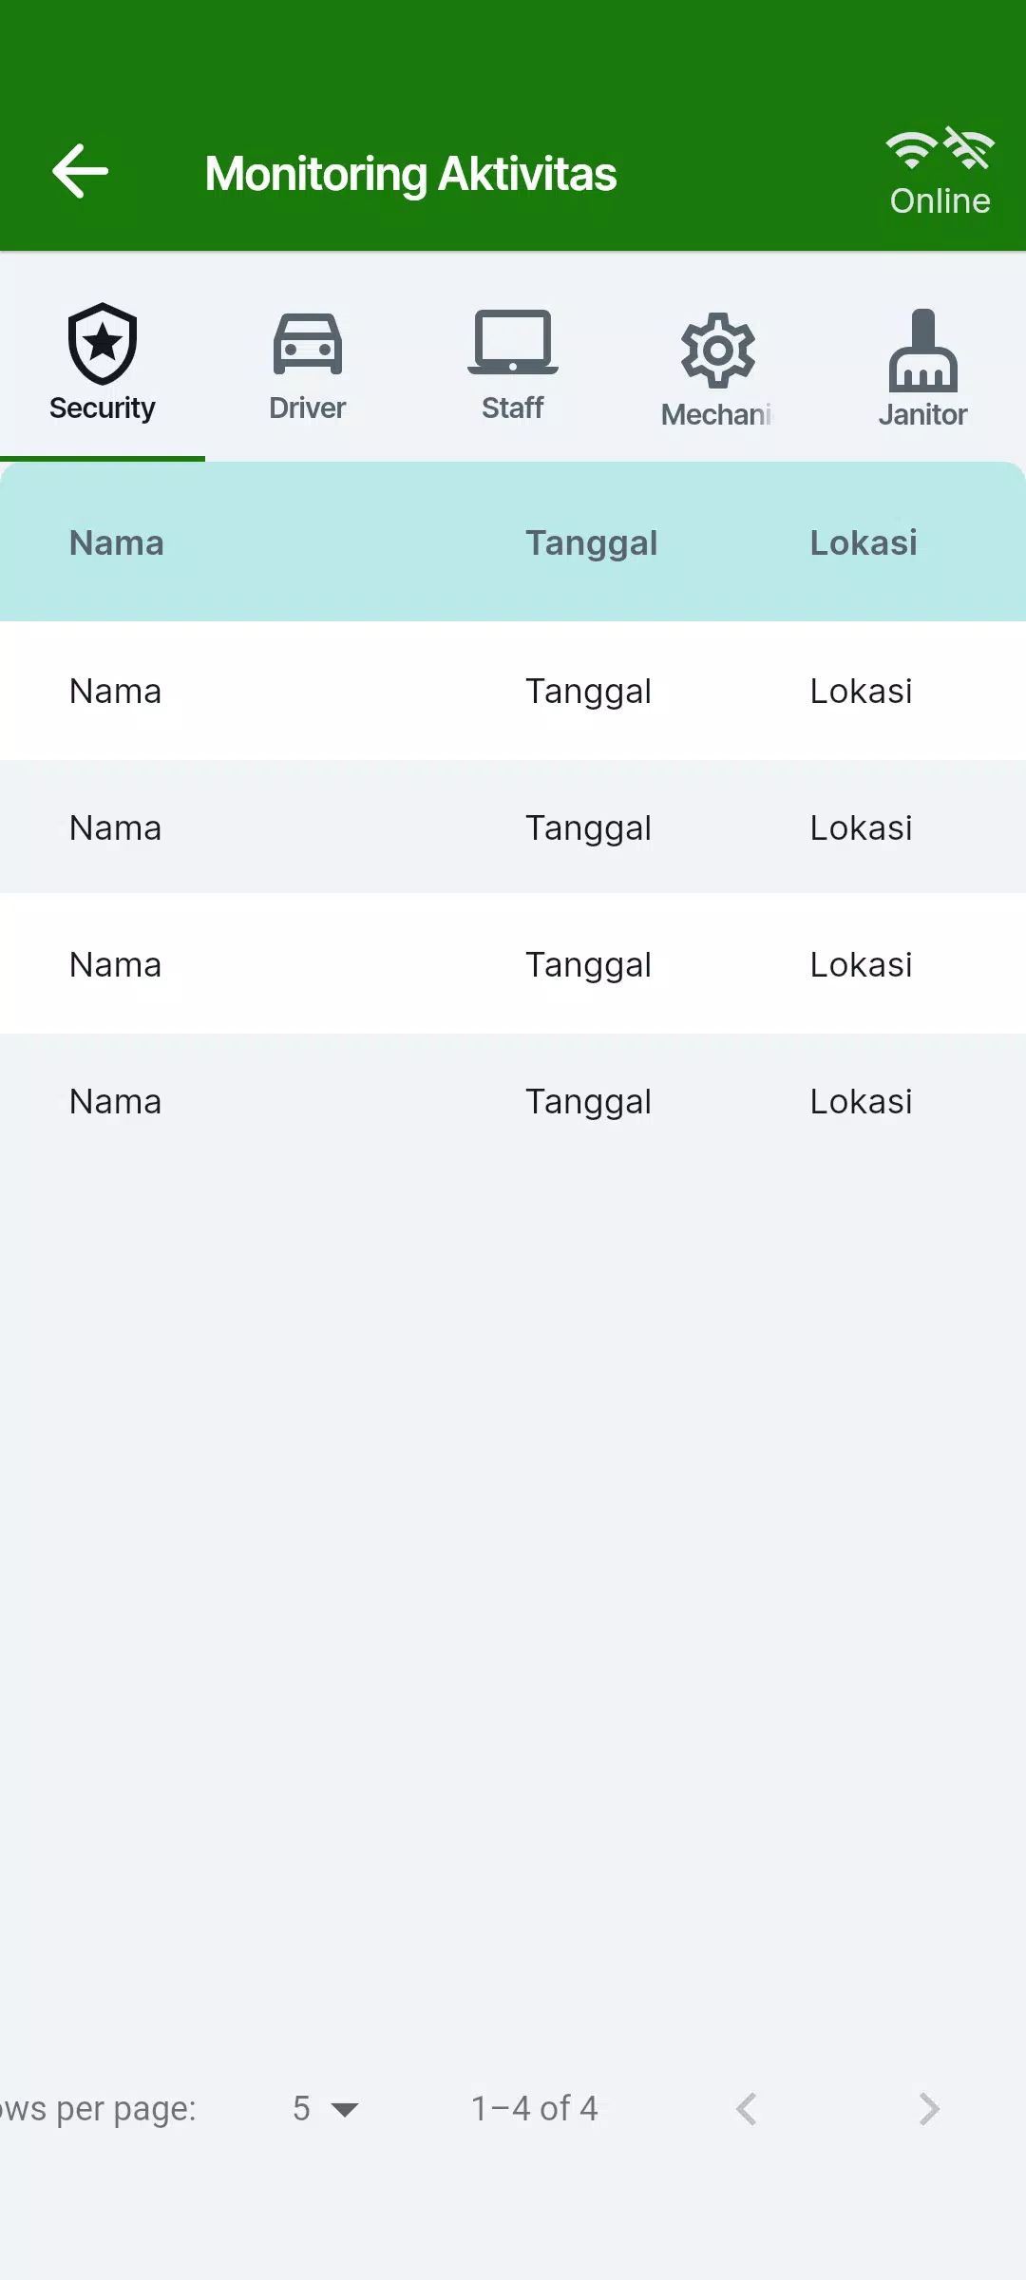This screenshot has height=2280, width=1026.
Task: Go to the previous page chevron
Action: pyautogui.click(x=747, y=2109)
